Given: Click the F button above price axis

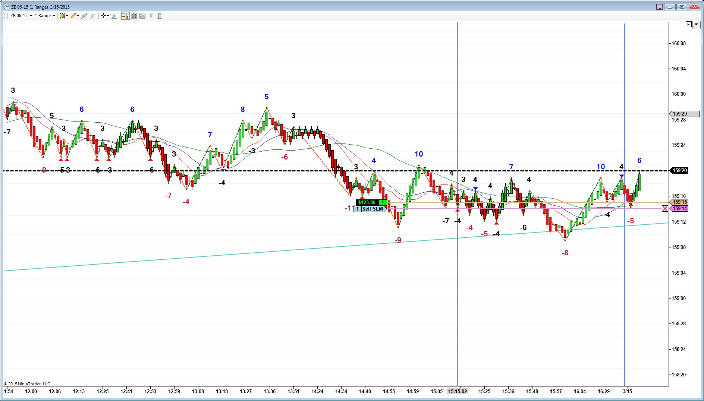Looking at the screenshot, I should coord(688,25).
